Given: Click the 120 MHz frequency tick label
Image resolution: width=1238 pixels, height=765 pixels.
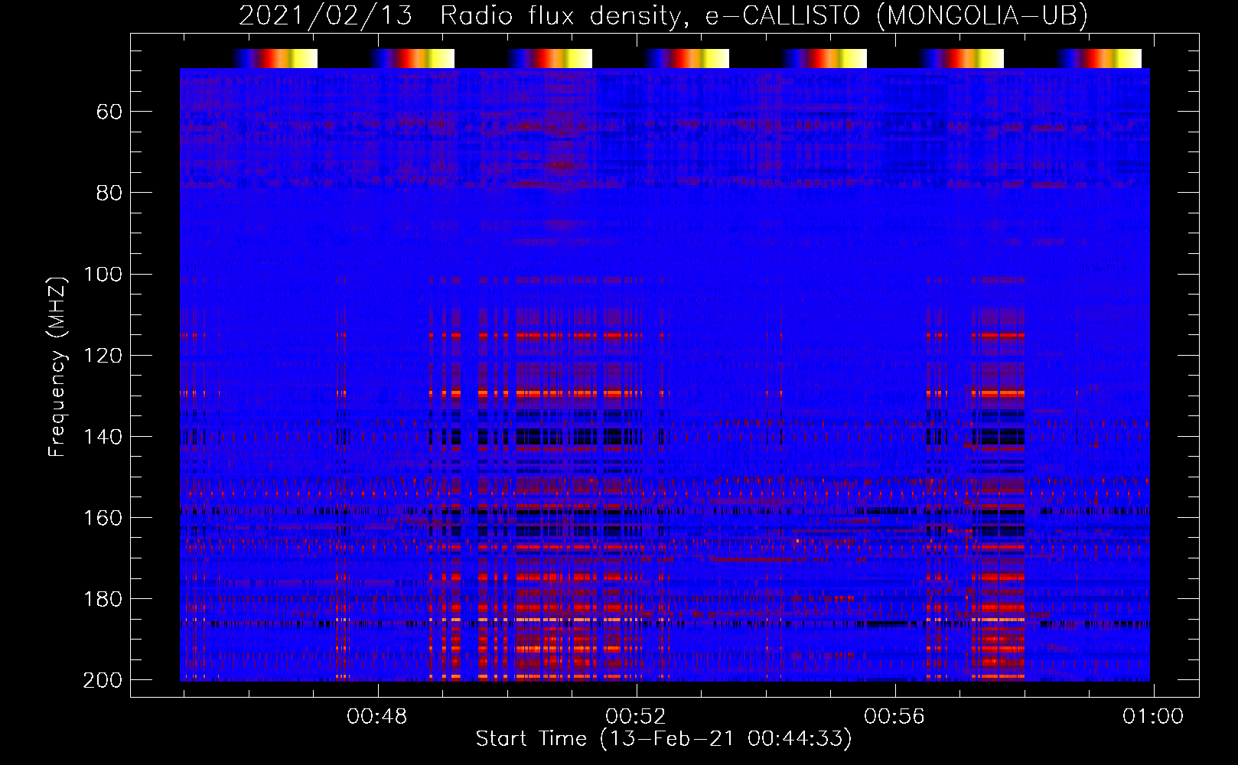Looking at the screenshot, I should pos(103,356).
